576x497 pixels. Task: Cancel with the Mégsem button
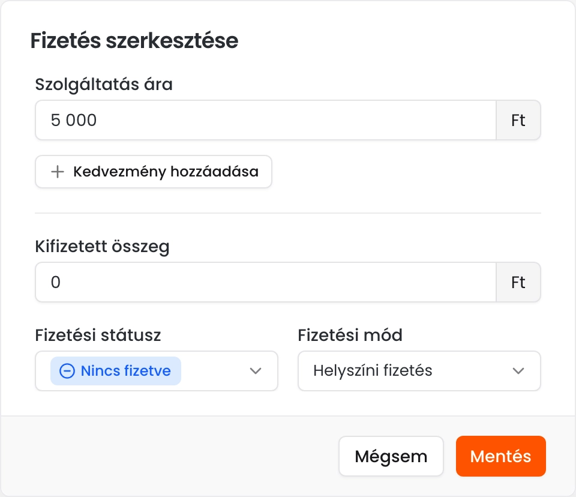(x=391, y=456)
